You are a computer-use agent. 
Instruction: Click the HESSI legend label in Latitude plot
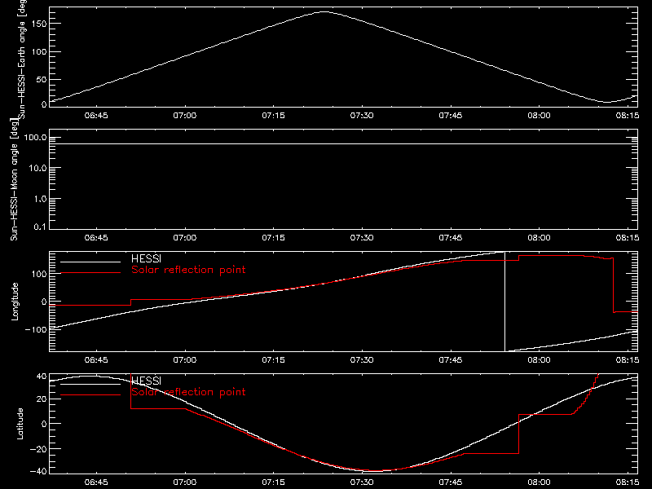pos(146,381)
